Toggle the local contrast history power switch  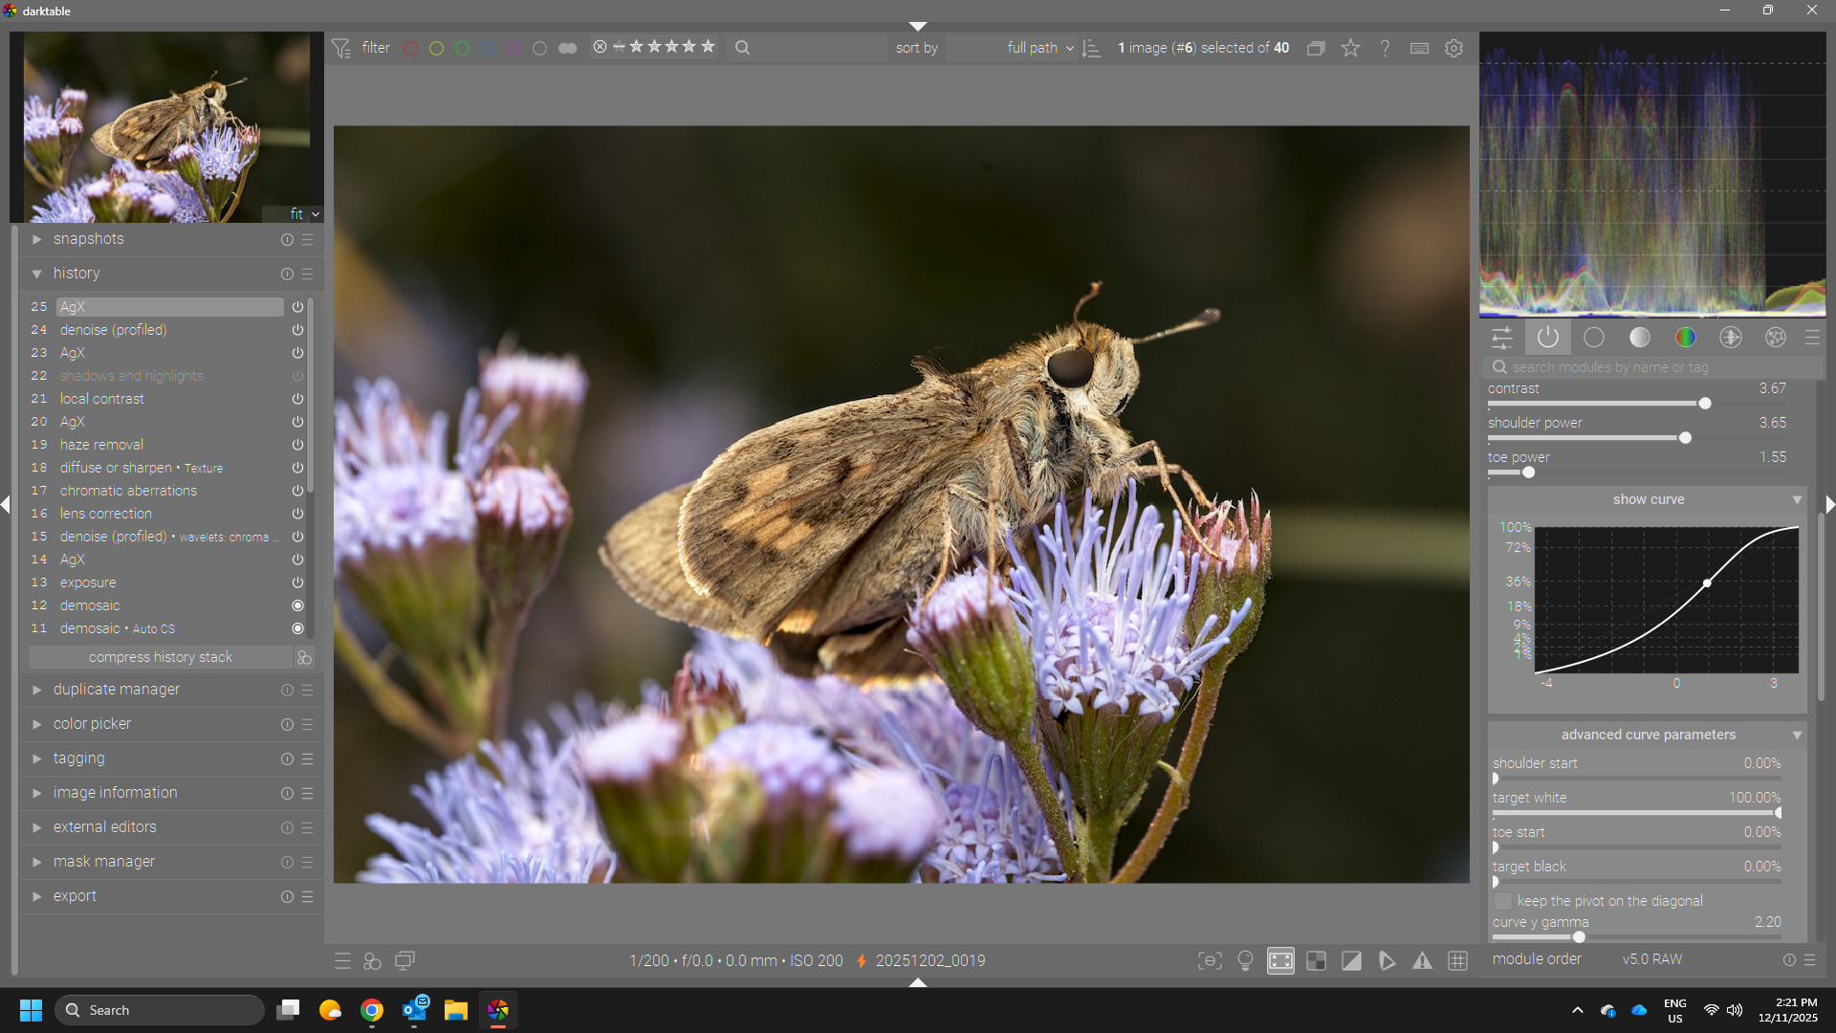297,399
